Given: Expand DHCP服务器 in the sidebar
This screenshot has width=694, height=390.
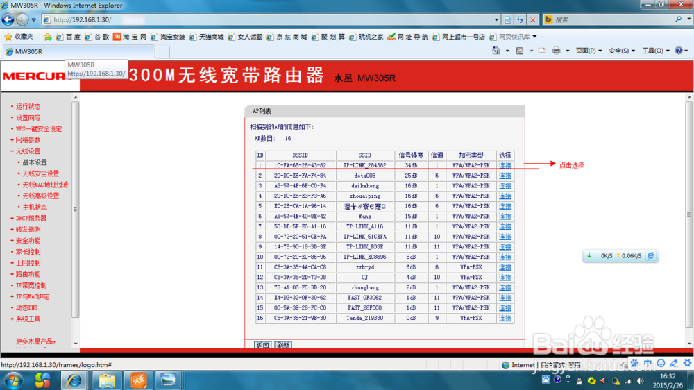Looking at the screenshot, I should click(31, 218).
